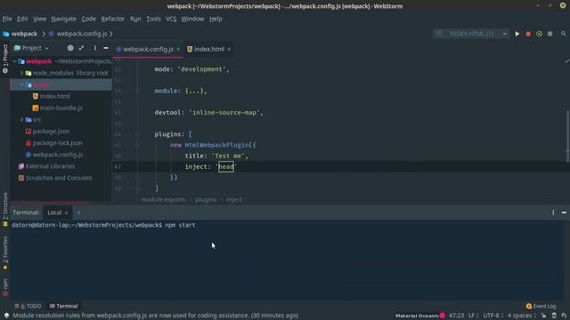Open Search Everywhere magnifier icon
The height and width of the screenshot is (320, 570).
[x=564, y=34]
